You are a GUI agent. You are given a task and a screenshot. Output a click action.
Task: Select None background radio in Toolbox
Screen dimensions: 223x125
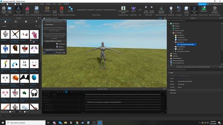click(25, 112)
